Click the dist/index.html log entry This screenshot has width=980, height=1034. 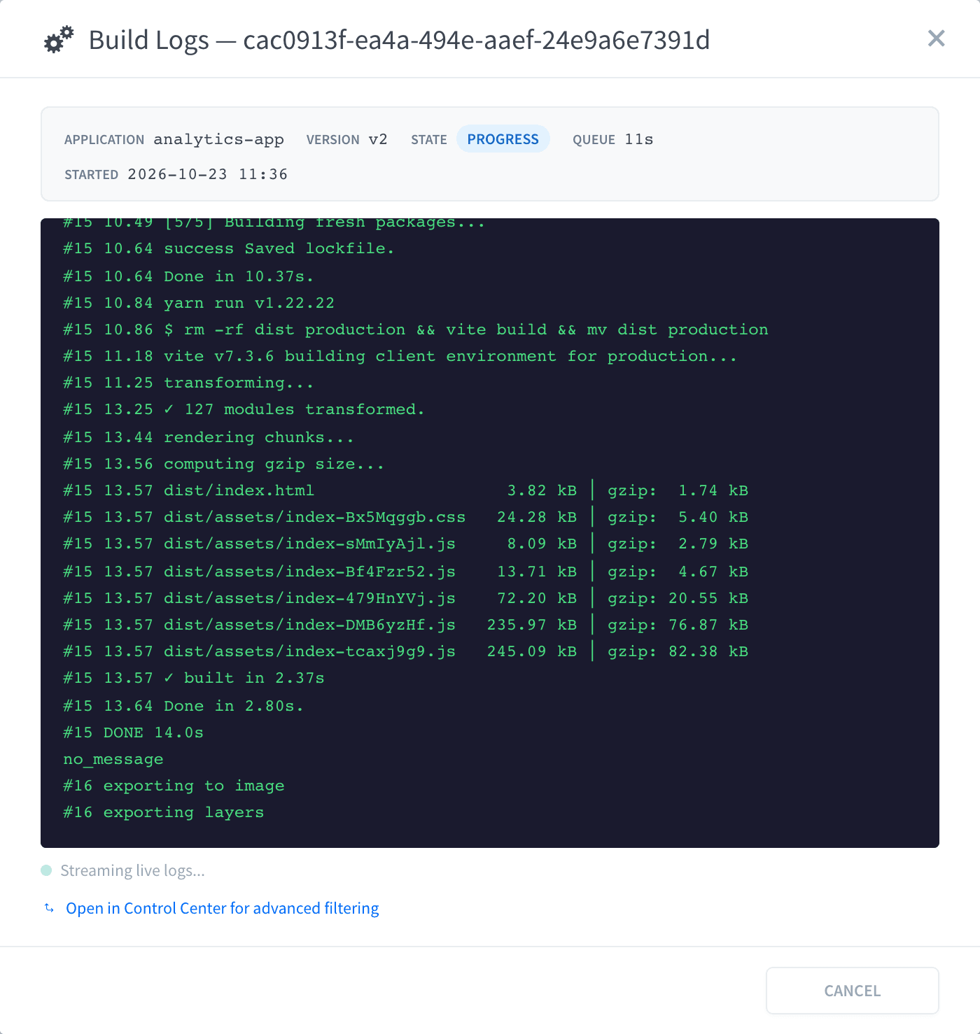coord(405,490)
